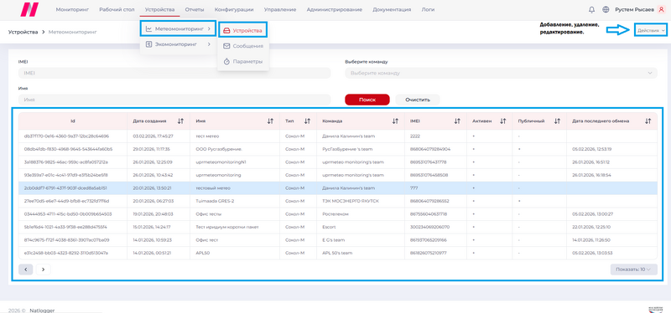Sort table by IMEI column
The image size is (671, 313).
point(457,121)
